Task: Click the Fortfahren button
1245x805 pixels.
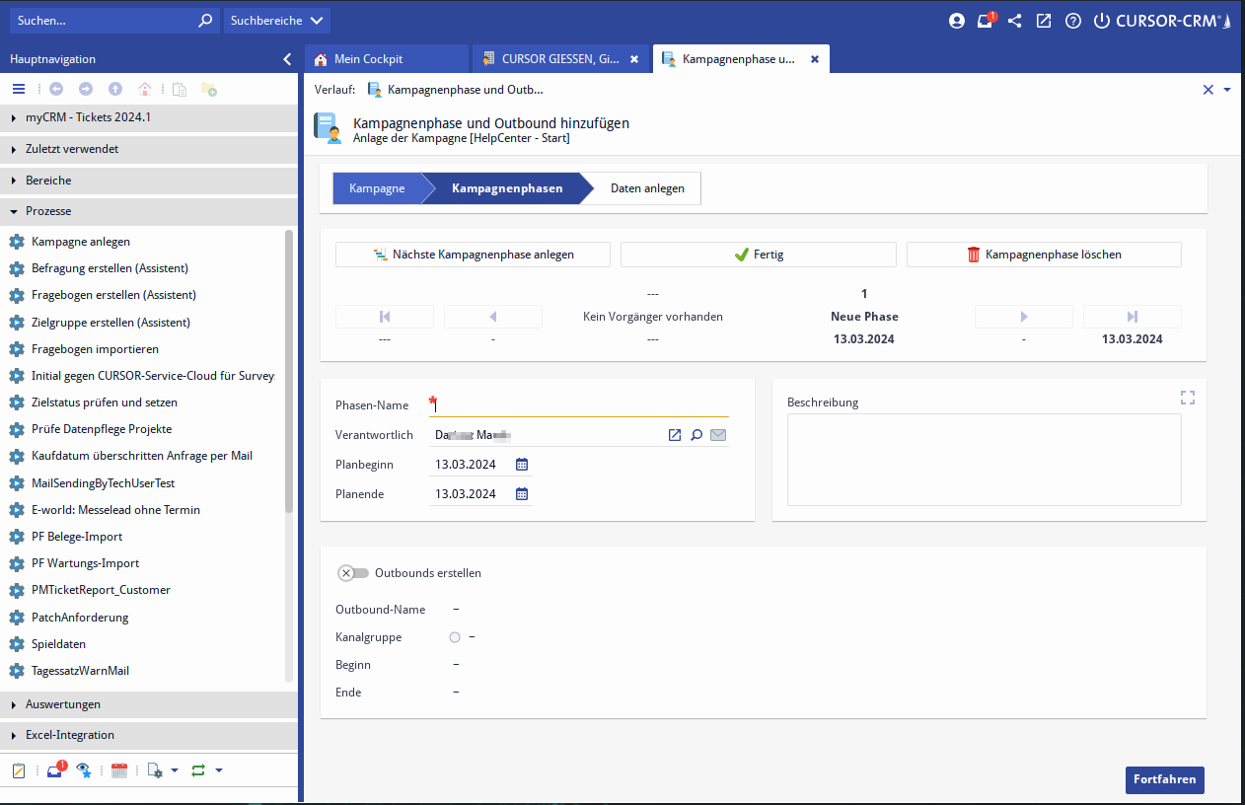Action: tap(1164, 779)
